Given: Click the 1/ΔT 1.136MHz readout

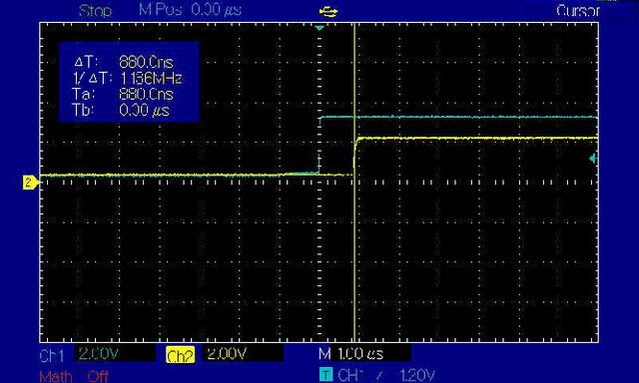Looking at the screenshot, I should point(127,78).
